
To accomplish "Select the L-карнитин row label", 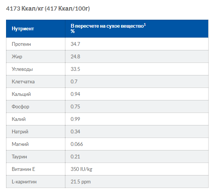I will (24, 182).
